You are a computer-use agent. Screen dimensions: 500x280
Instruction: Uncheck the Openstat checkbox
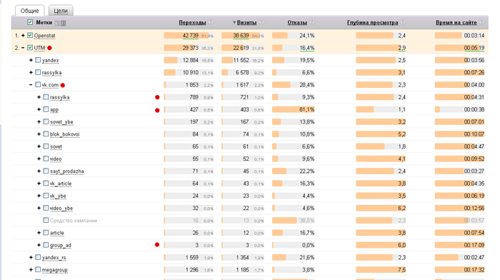(30, 36)
